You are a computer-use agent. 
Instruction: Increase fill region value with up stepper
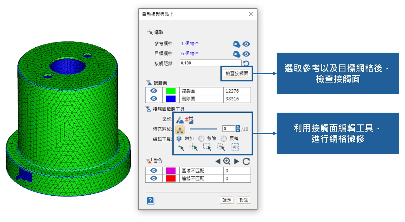click(x=238, y=127)
